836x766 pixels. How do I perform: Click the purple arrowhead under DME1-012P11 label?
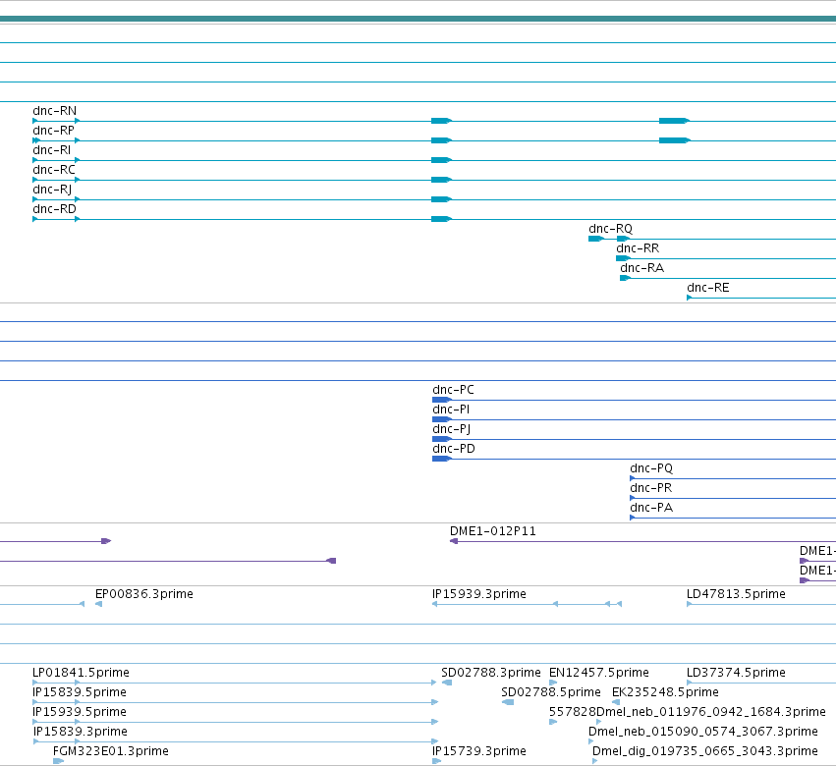point(454,541)
